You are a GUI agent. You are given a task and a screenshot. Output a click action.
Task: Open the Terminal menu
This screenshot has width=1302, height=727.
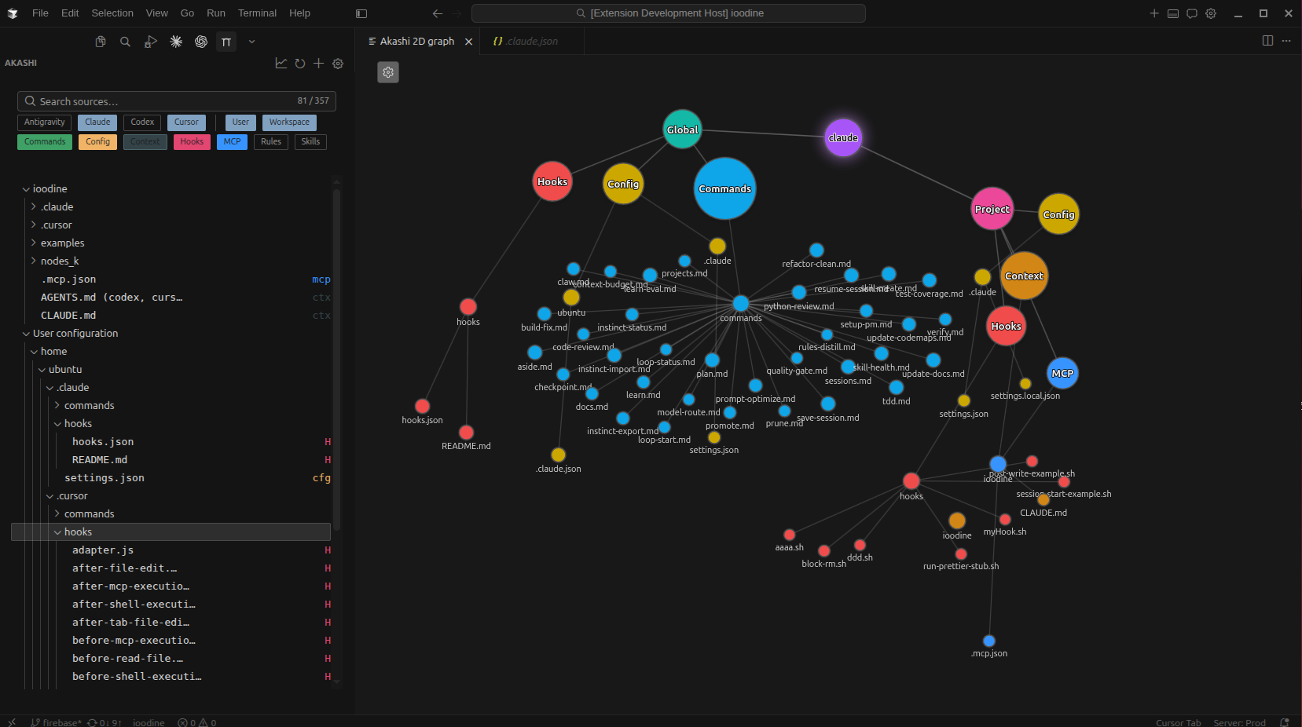point(256,13)
